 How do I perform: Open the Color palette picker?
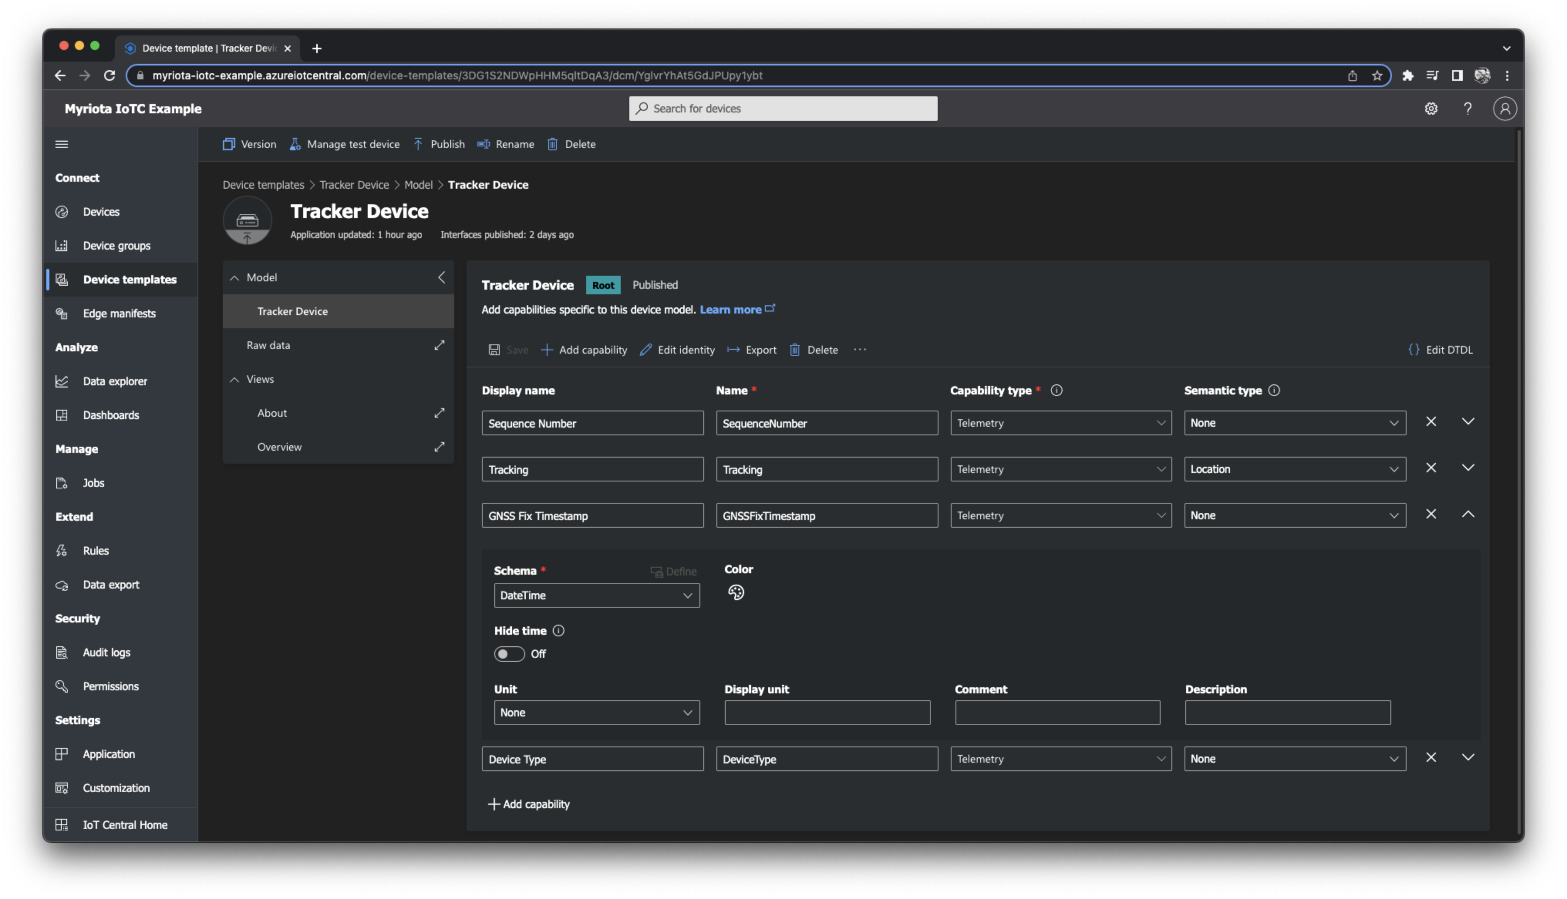click(x=736, y=592)
